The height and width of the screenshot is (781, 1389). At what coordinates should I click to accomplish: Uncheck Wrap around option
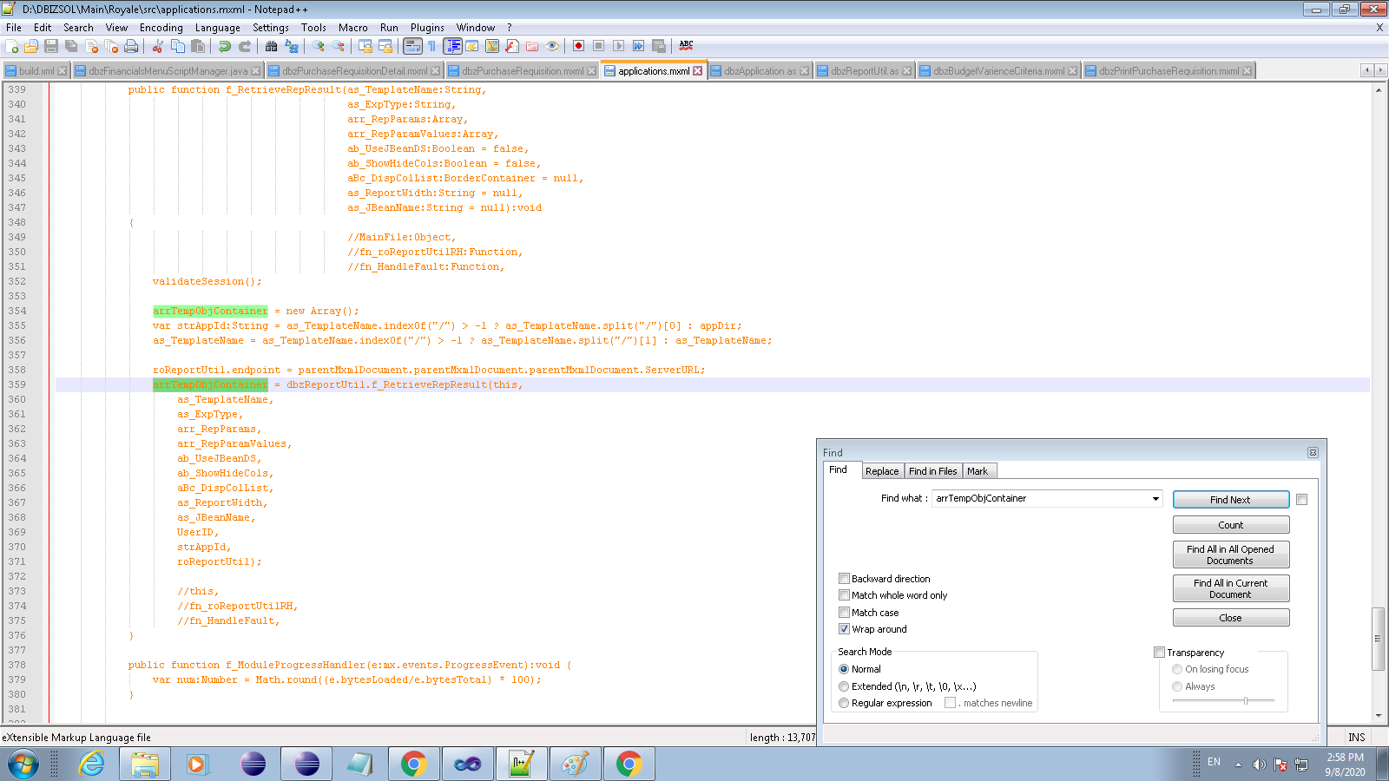tap(844, 629)
